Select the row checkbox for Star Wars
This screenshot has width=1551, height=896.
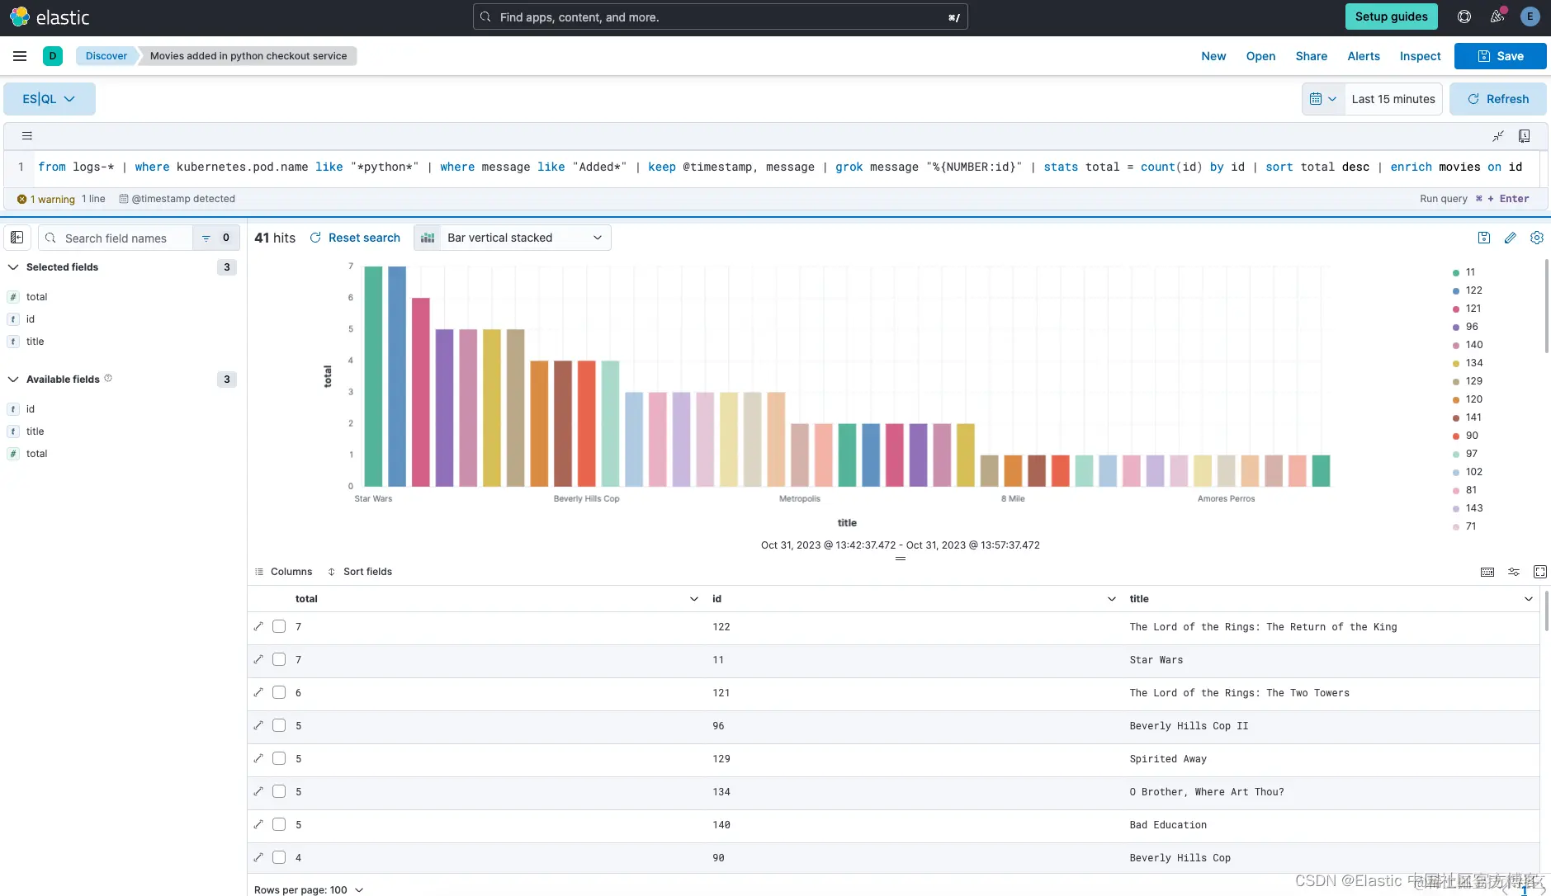279,660
